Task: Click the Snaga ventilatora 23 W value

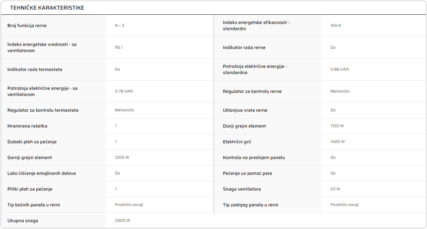Action: pyautogui.click(x=335, y=189)
